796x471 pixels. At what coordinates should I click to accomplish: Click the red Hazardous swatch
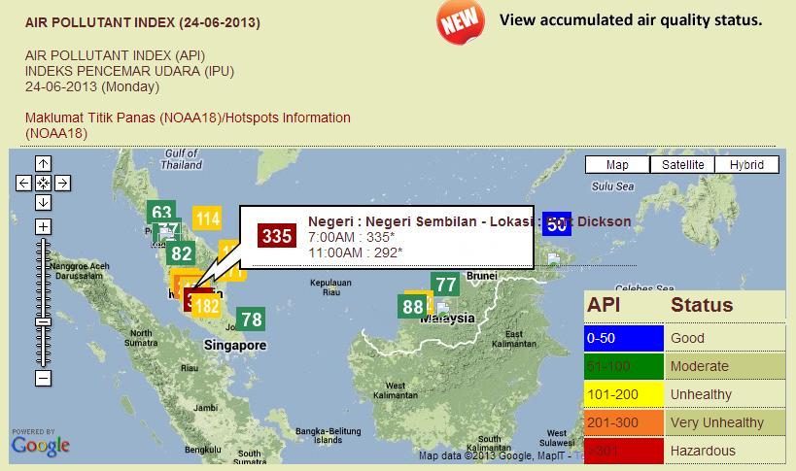[623, 451]
